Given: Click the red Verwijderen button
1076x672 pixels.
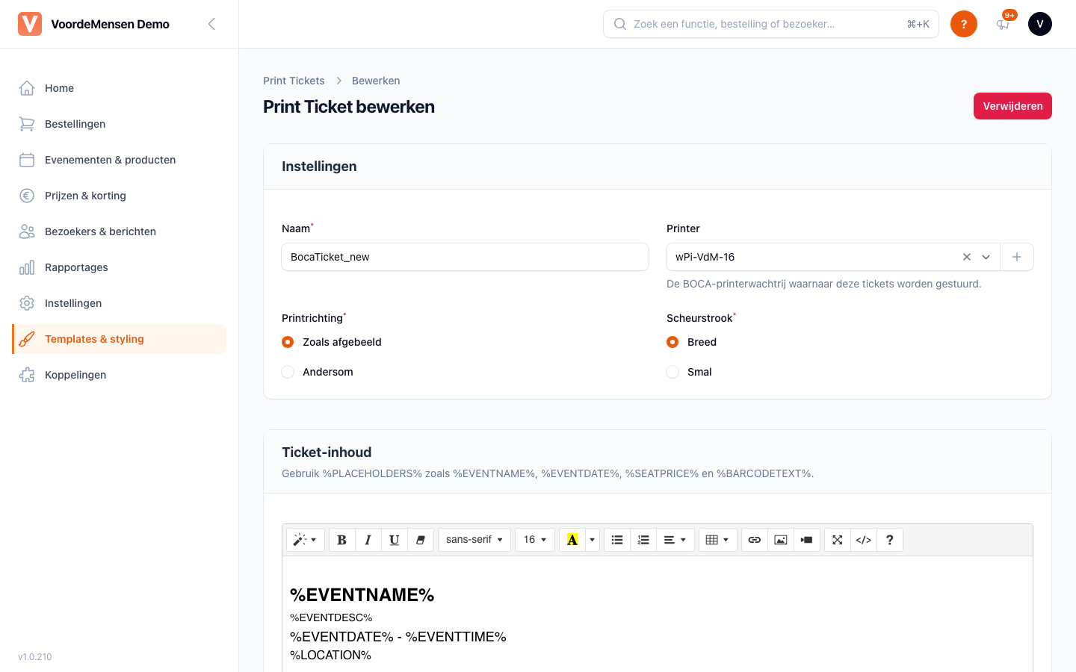Looking at the screenshot, I should coord(1012,106).
